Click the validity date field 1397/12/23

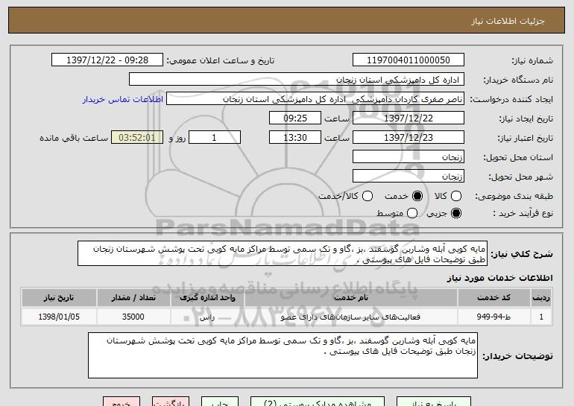tap(409, 138)
